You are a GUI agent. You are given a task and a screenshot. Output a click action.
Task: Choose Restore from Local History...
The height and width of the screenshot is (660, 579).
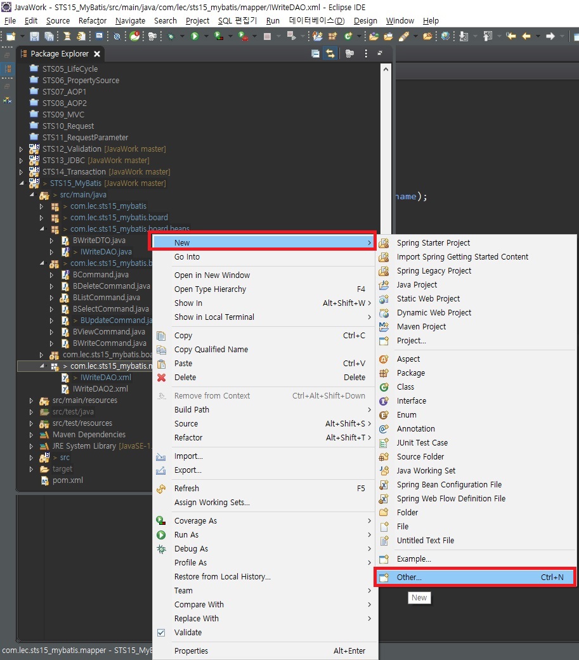click(264, 577)
